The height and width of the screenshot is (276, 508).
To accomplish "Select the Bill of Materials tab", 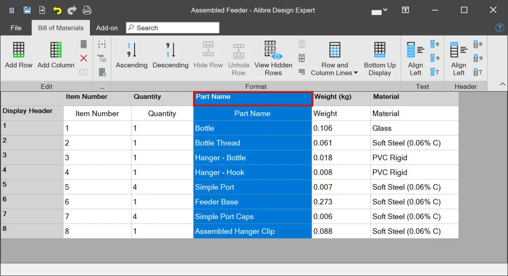I will [x=60, y=28].
